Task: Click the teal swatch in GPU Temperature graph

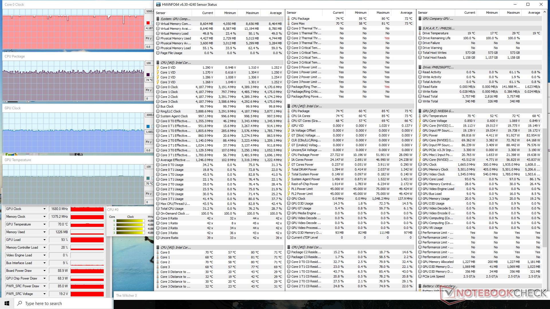Action: tap(148, 178)
